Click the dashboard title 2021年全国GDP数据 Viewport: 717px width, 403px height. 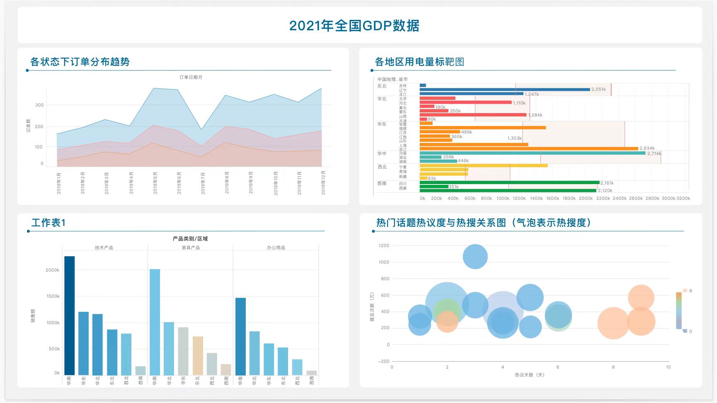[x=354, y=26]
